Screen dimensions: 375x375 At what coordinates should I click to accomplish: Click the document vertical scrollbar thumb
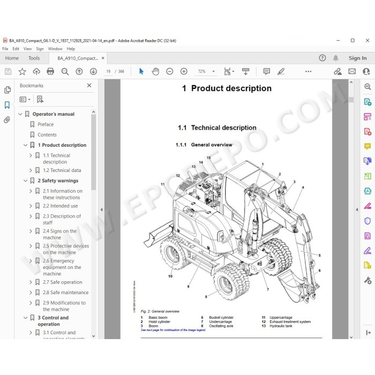[x=351, y=100]
